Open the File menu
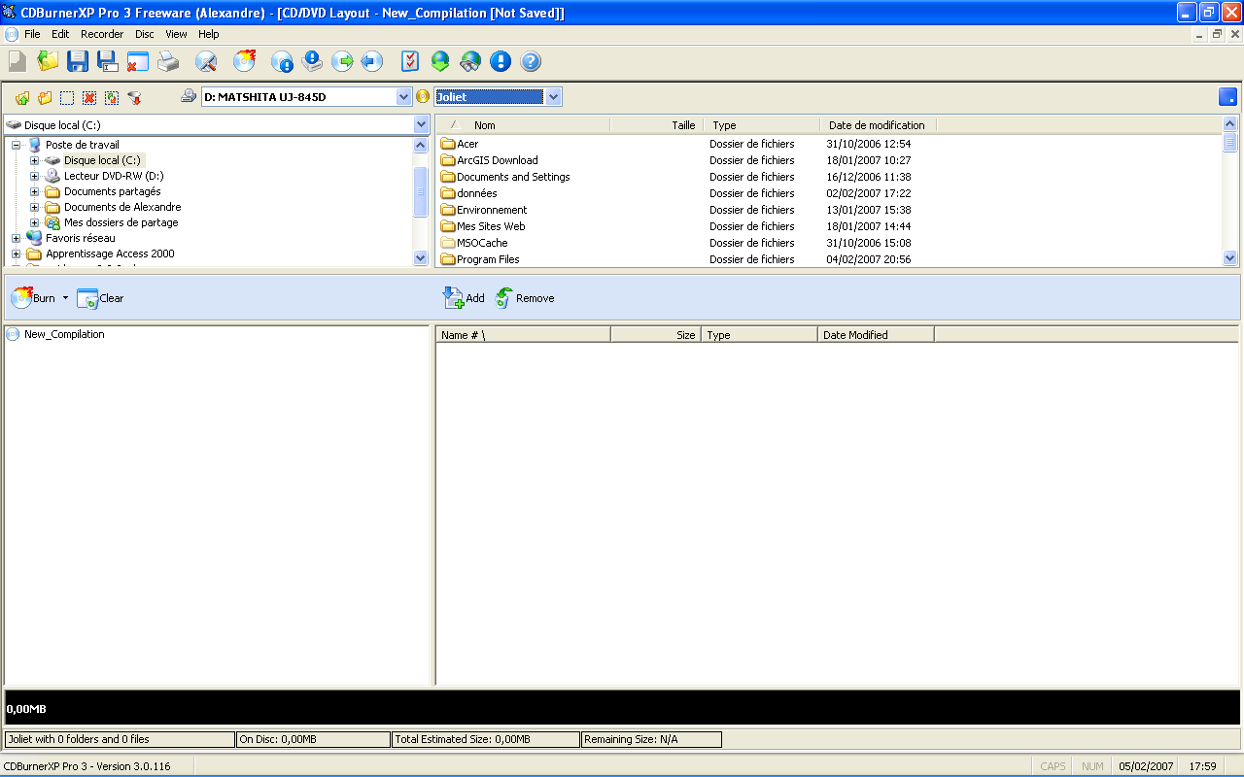1244x777 pixels. point(32,34)
